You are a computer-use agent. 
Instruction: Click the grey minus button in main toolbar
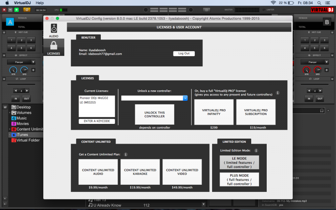[x=10, y=10]
